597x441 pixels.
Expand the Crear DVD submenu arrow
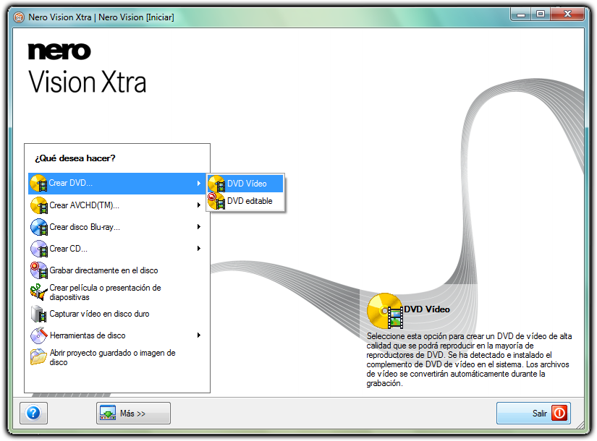click(x=199, y=184)
